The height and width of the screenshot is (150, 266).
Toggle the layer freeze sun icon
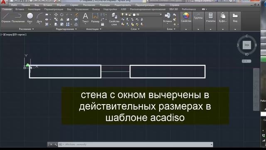pyautogui.click(x=126, y=15)
